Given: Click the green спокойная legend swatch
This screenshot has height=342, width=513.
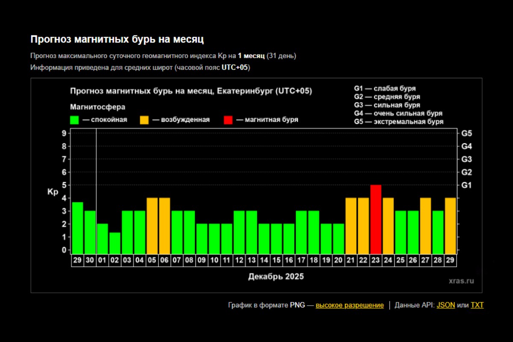Looking at the screenshot, I should point(74,120).
